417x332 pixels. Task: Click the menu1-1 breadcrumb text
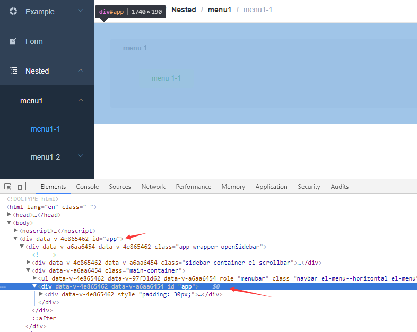coord(257,10)
